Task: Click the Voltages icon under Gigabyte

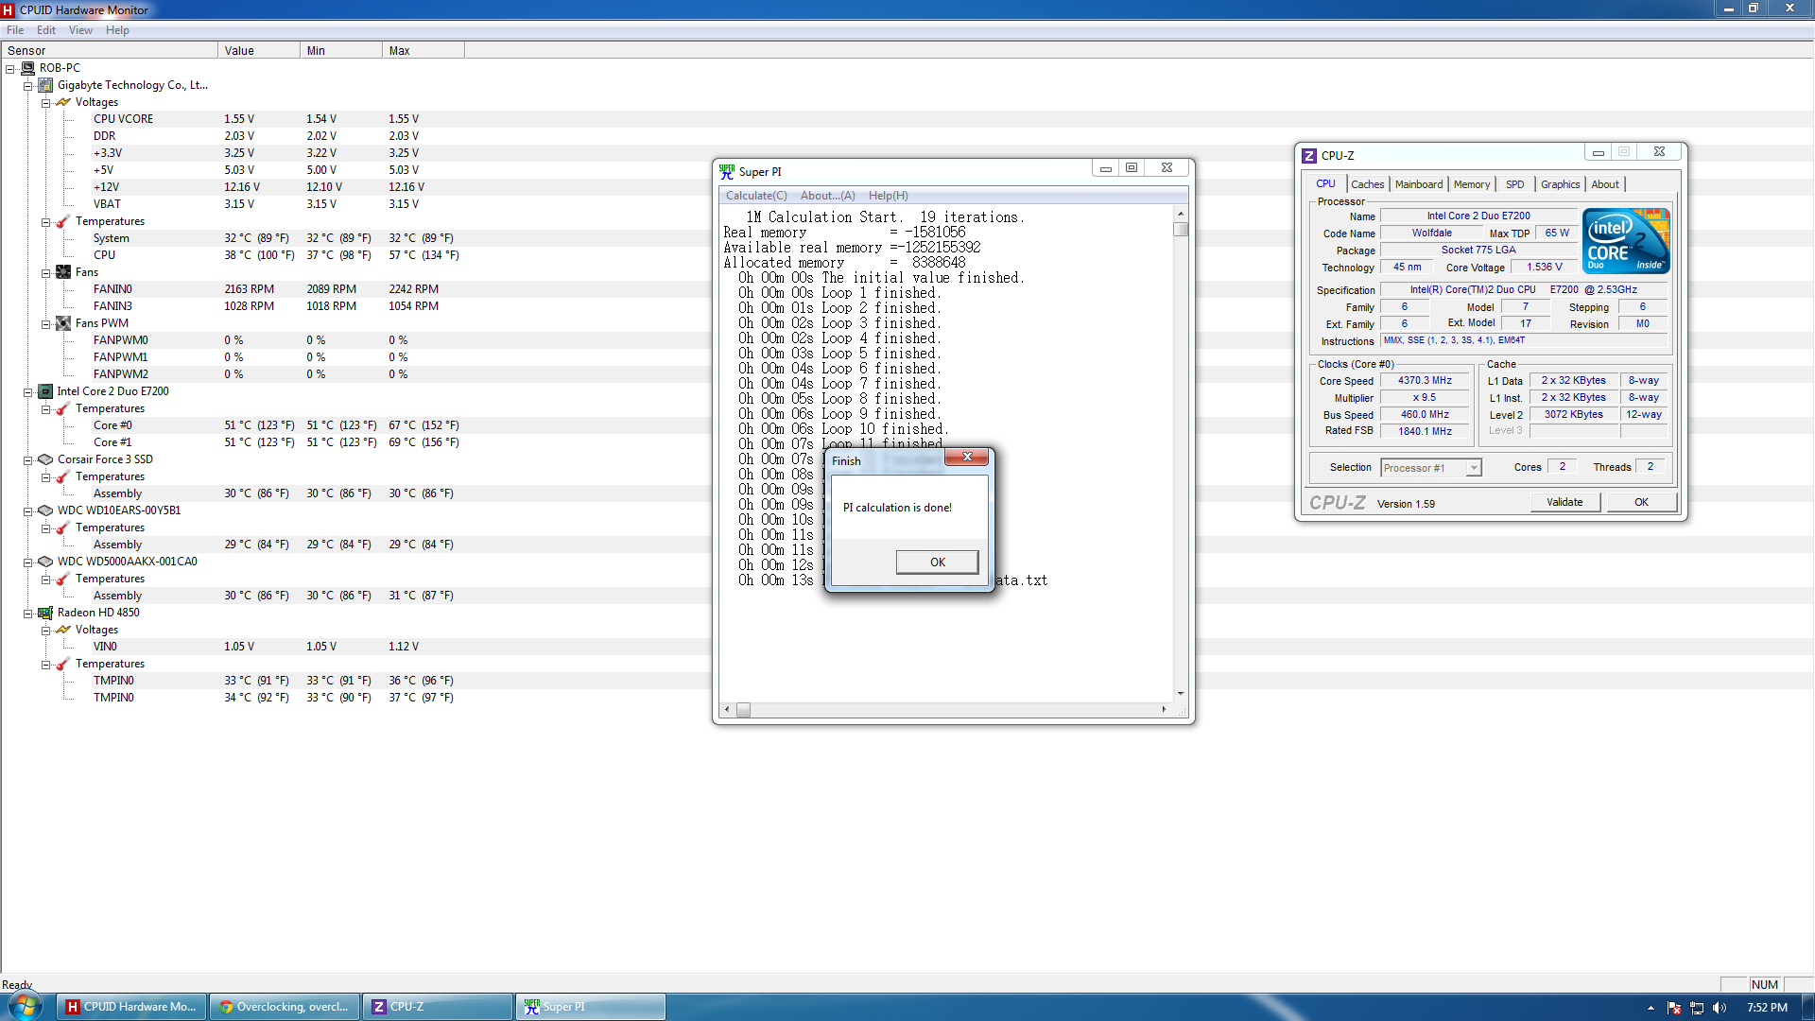Action: [63, 102]
